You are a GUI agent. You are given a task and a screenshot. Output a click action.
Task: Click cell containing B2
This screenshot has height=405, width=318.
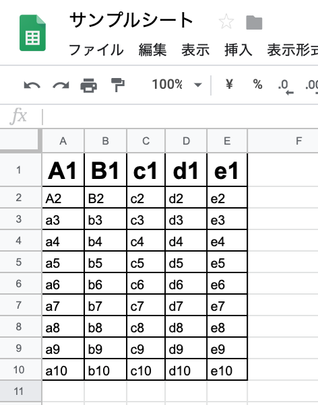[106, 197]
